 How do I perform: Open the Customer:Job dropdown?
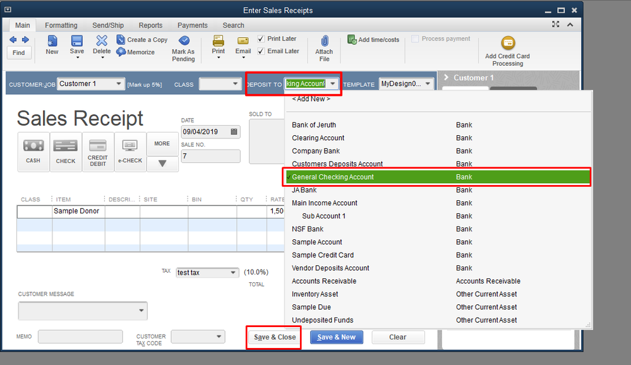click(x=119, y=84)
